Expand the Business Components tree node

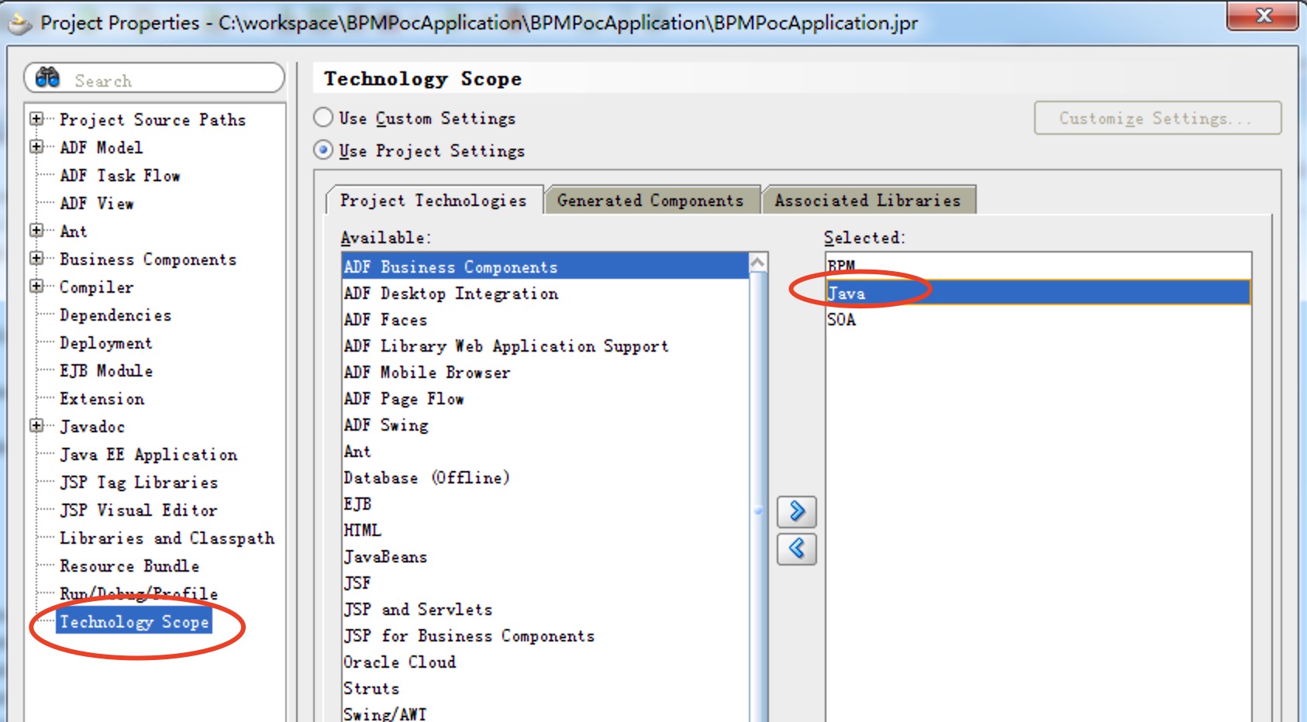coord(36,259)
